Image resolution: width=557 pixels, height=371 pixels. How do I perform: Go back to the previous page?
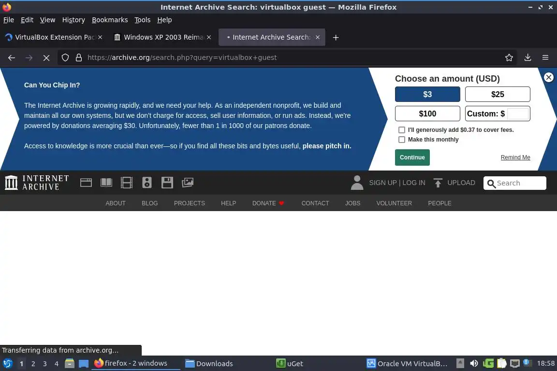(12, 57)
